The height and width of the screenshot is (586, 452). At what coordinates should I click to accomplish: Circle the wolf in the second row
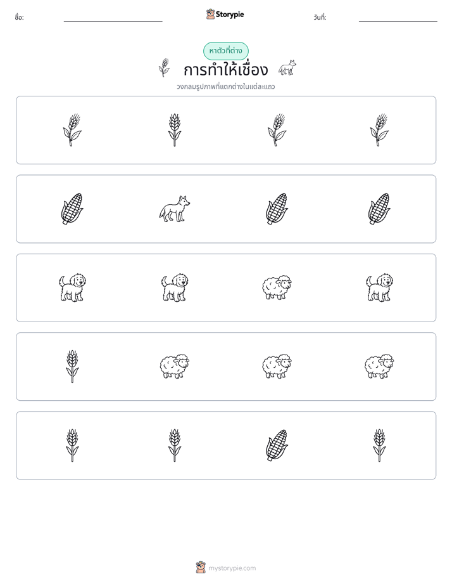(x=175, y=209)
